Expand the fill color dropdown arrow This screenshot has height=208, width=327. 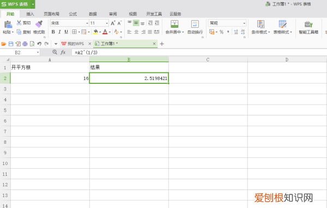[x=100, y=32]
